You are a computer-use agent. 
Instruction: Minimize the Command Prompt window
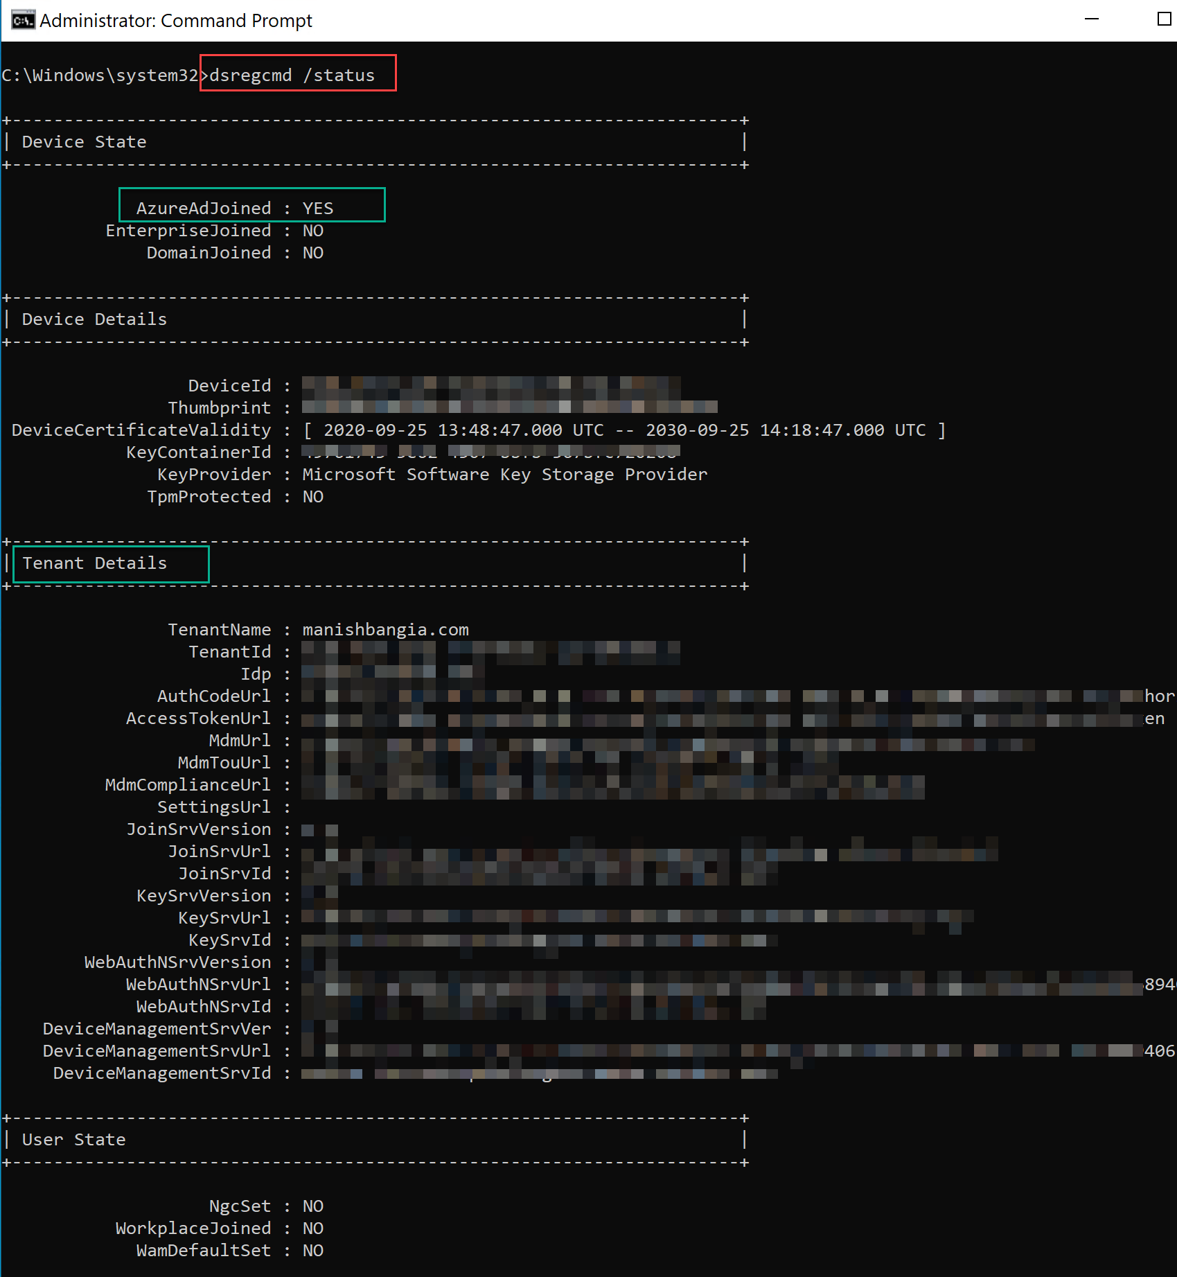click(1092, 19)
